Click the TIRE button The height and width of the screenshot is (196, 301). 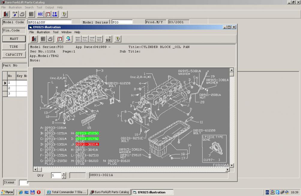(14, 47)
